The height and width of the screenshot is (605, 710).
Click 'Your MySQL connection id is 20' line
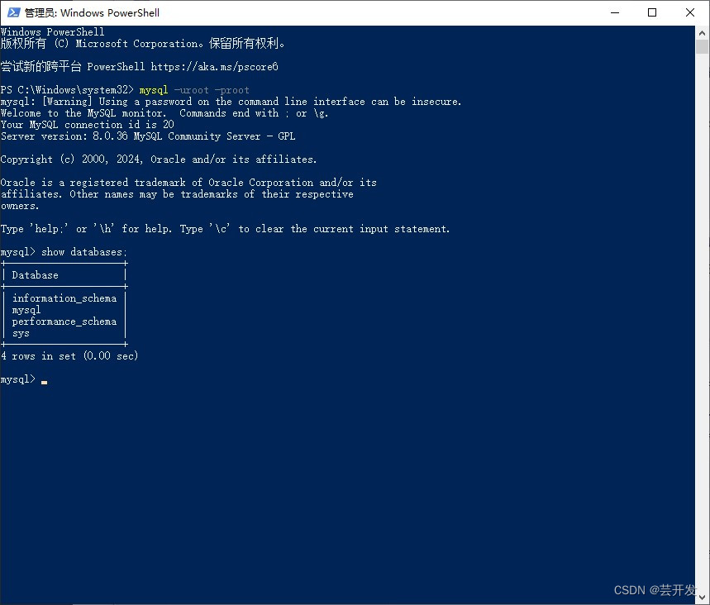88,125
